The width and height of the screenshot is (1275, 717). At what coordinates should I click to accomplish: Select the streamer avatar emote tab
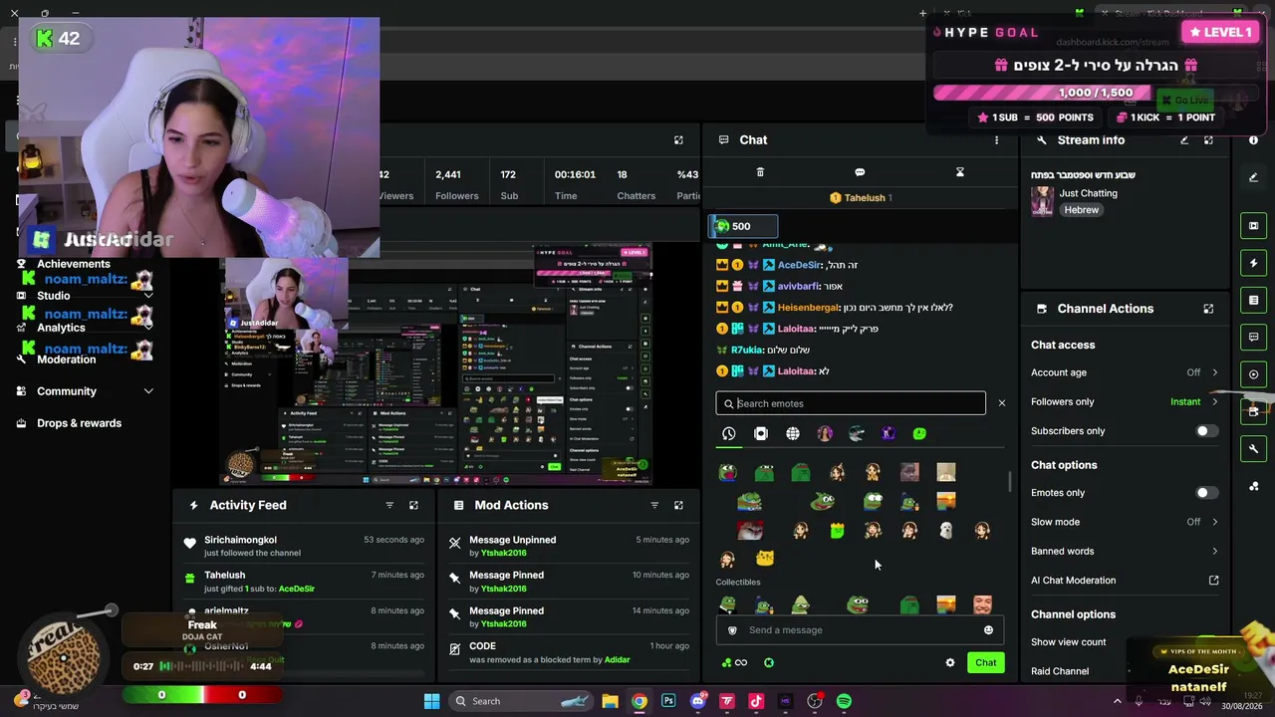click(825, 434)
